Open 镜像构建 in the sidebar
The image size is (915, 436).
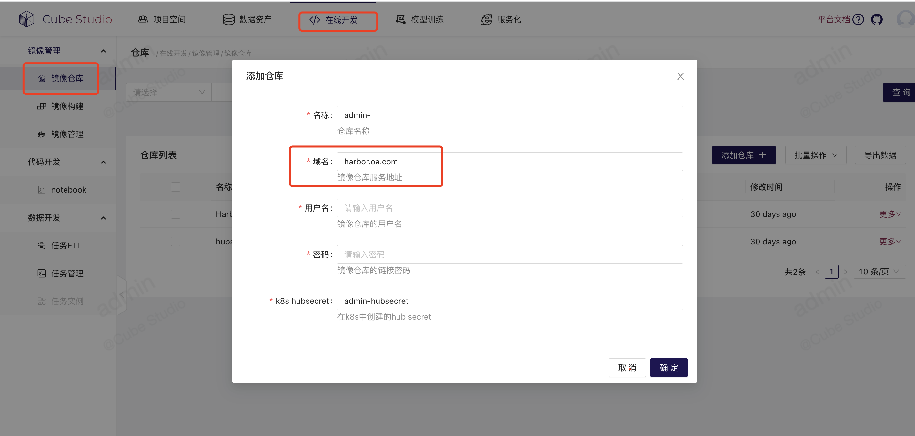tap(67, 106)
